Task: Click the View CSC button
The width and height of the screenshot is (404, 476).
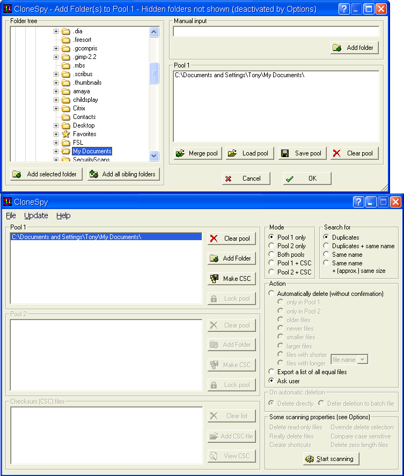Action: (x=232, y=456)
